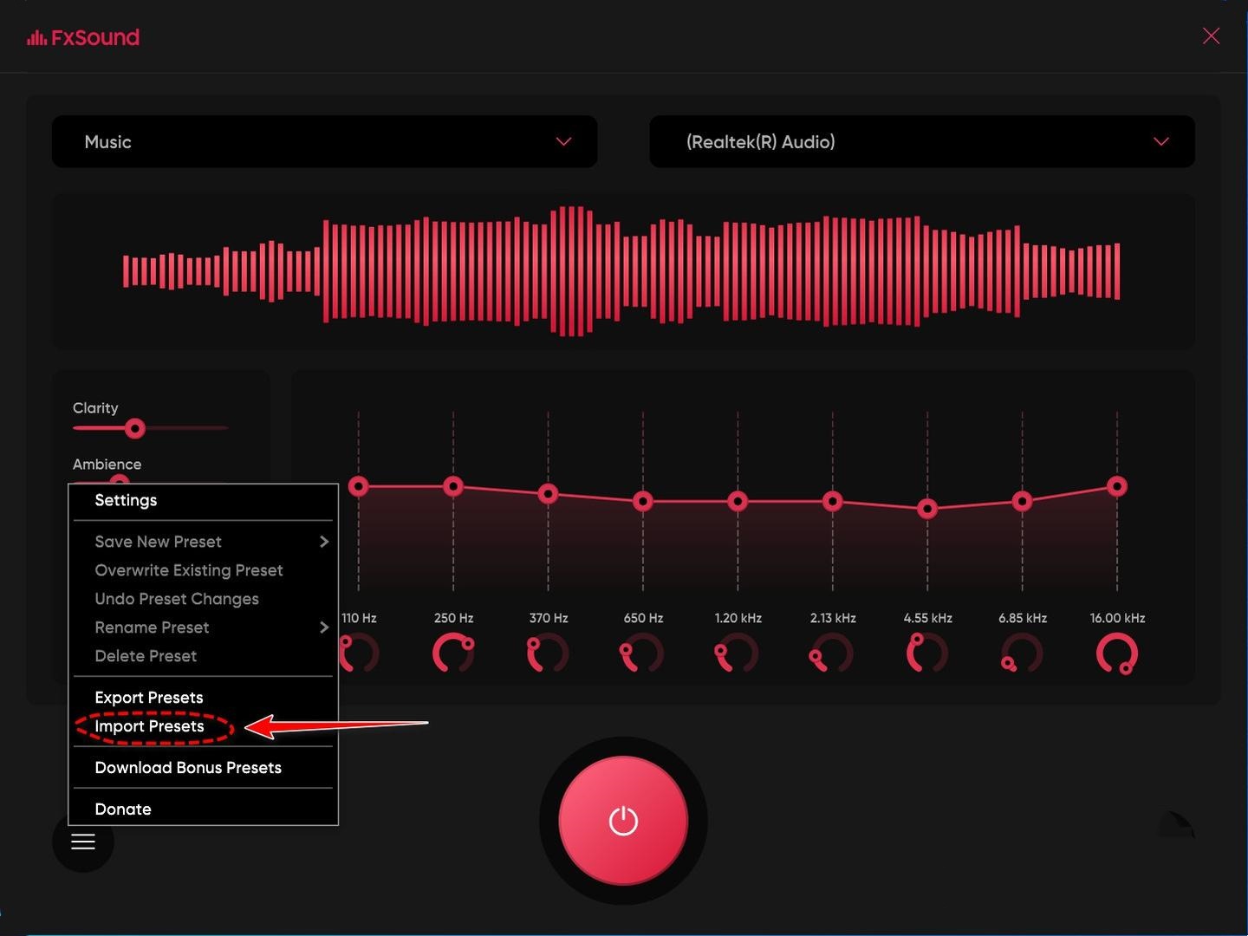Click the 650 Hz EQ knob
Image resolution: width=1248 pixels, height=936 pixels.
[x=642, y=654]
